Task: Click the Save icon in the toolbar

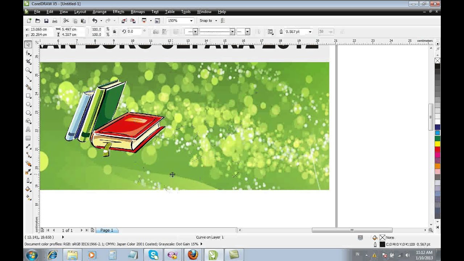Action: pyautogui.click(x=46, y=21)
